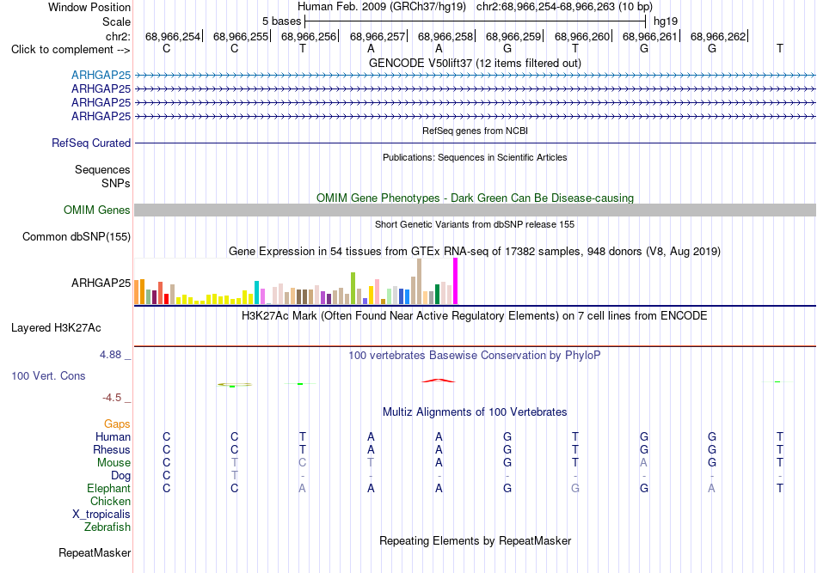Open the GTEx Gene Expression track title
This screenshot has height=573, width=817.
pyautogui.click(x=475, y=252)
